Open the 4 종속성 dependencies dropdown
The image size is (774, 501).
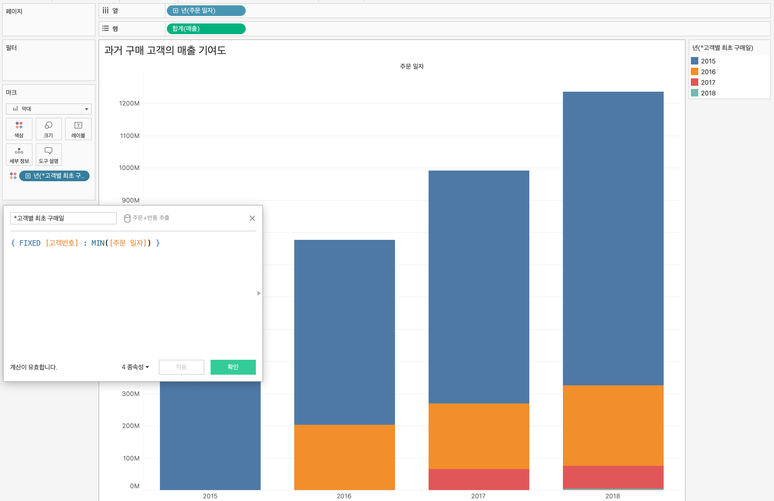tap(135, 367)
